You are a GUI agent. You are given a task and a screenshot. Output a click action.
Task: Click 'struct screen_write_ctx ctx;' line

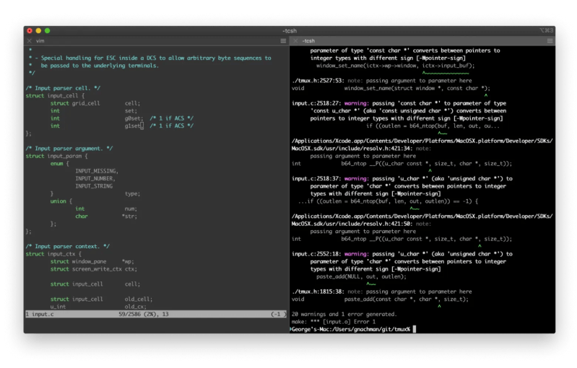pos(94,268)
